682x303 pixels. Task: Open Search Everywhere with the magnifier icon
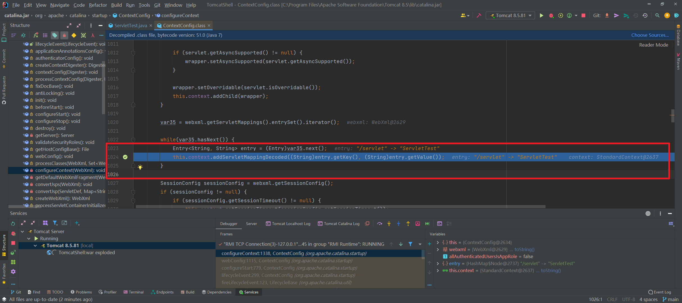(x=657, y=15)
